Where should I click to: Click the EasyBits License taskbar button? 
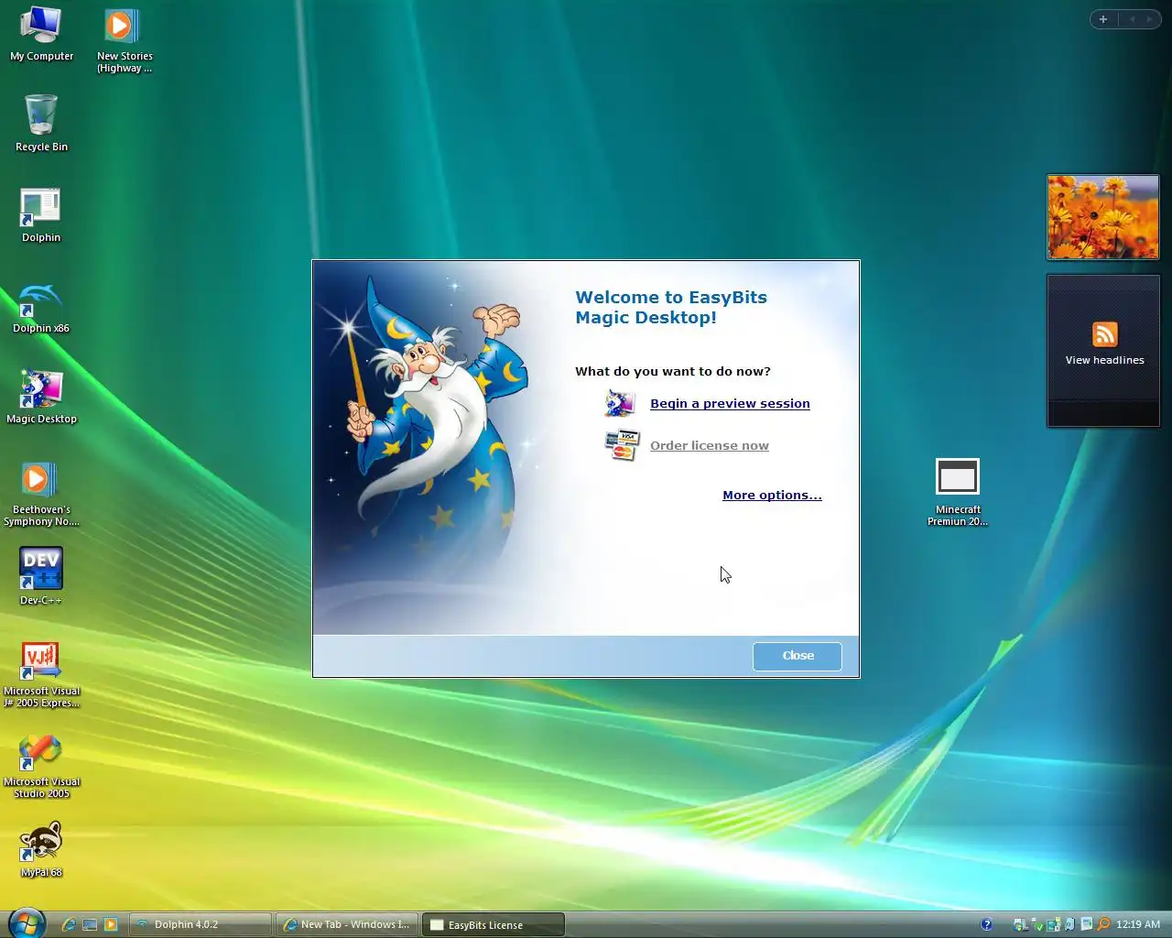click(494, 924)
